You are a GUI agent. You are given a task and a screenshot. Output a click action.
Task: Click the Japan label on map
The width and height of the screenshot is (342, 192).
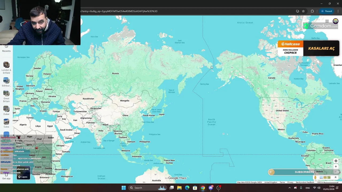pos(162,114)
